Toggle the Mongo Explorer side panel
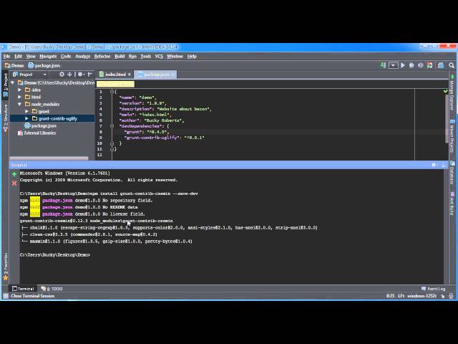The height and width of the screenshot is (344, 458). 452,92
